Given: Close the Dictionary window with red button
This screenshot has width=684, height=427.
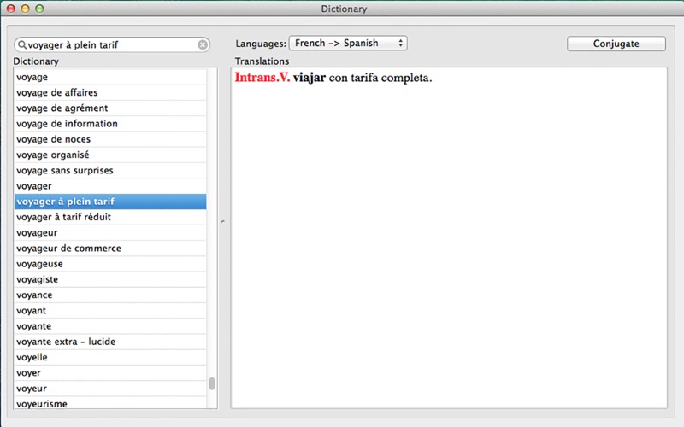Looking at the screenshot, I should (11, 9).
